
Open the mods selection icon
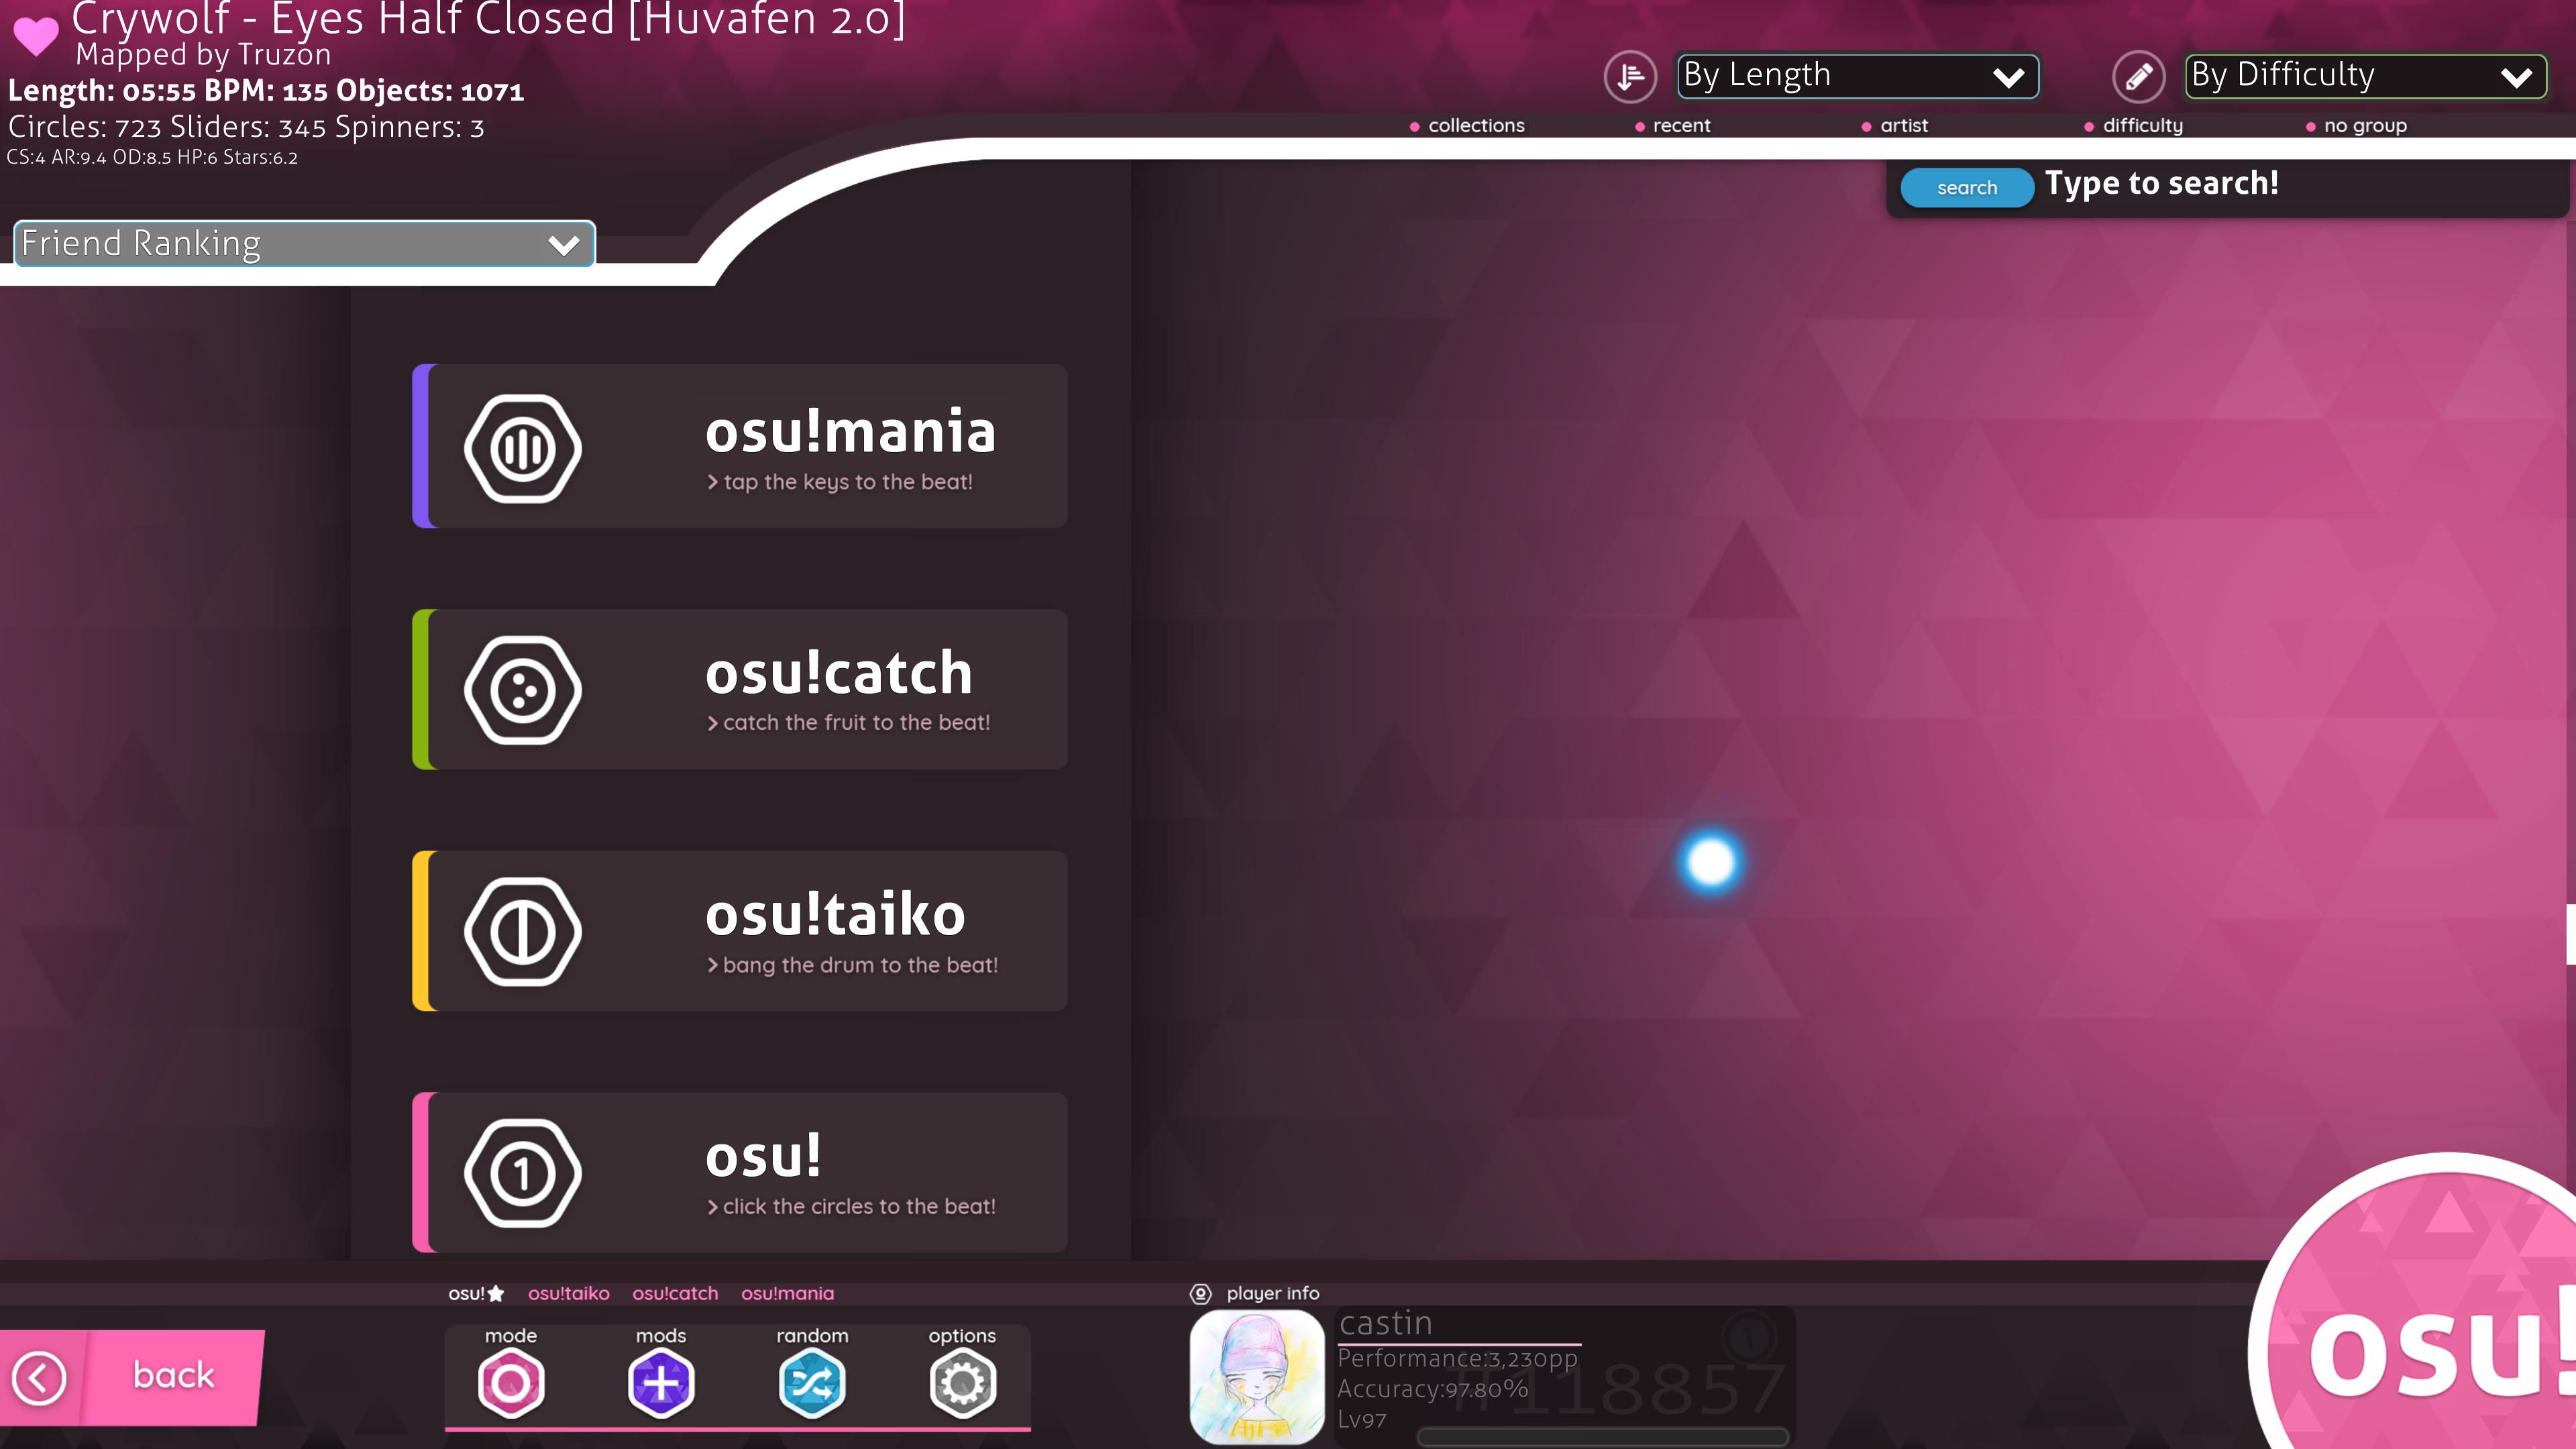point(661,1383)
